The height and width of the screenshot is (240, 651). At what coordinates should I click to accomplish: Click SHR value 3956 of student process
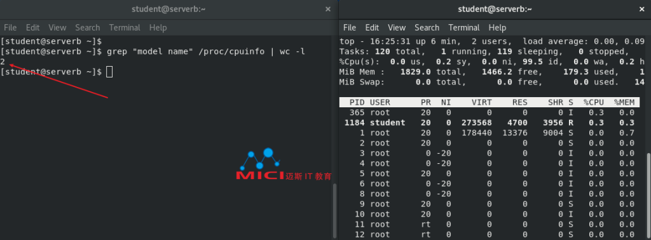(x=553, y=123)
